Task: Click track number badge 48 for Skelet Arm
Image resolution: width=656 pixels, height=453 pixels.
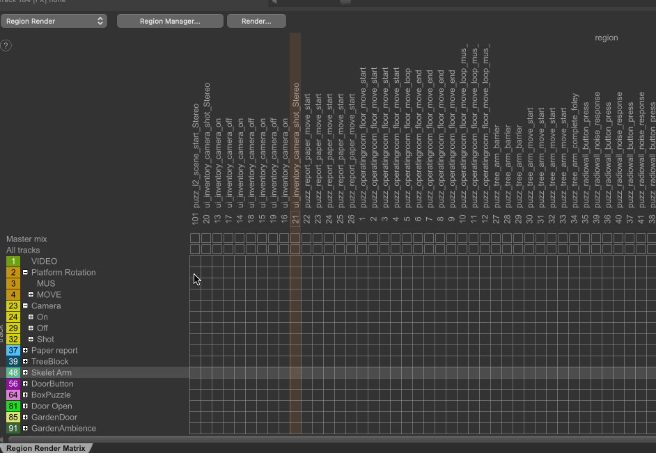Action: (13, 373)
